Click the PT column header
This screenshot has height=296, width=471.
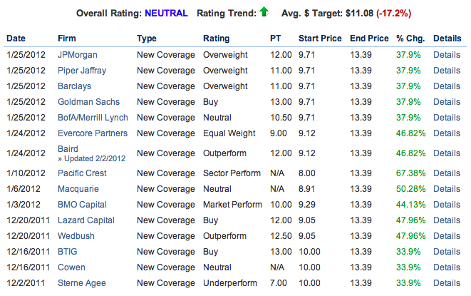(x=276, y=38)
